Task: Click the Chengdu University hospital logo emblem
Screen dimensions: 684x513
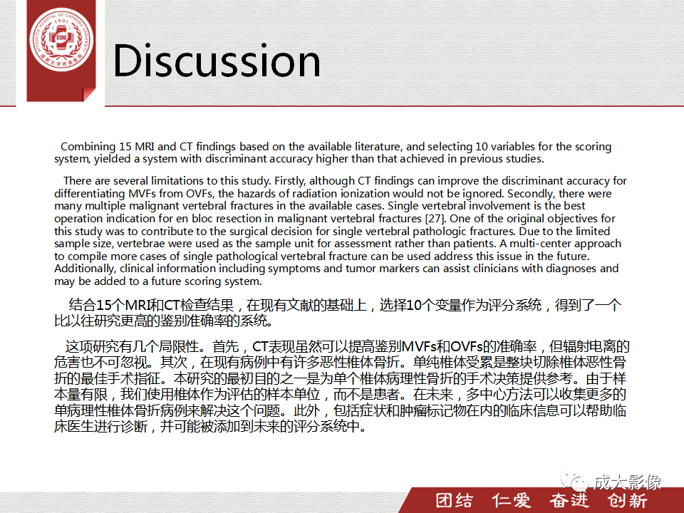Action: (x=61, y=40)
